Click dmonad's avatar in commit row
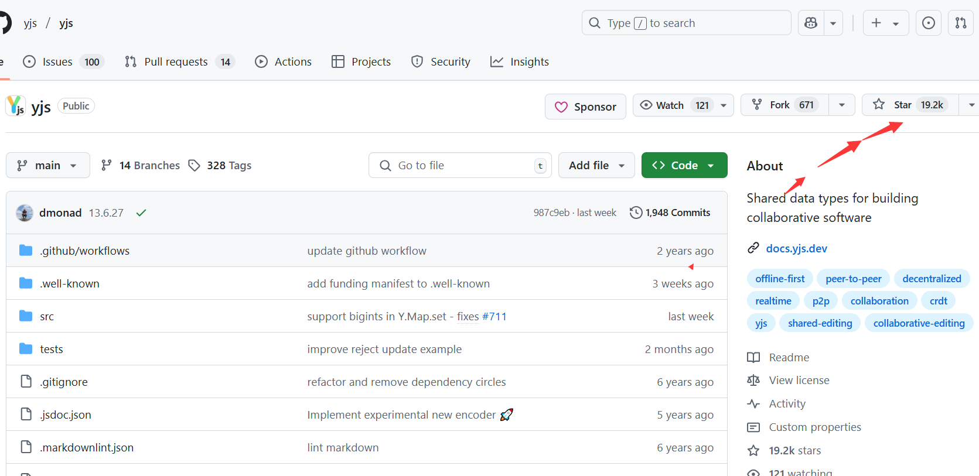Image resolution: width=979 pixels, height=476 pixels. pyautogui.click(x=25, y=213)
